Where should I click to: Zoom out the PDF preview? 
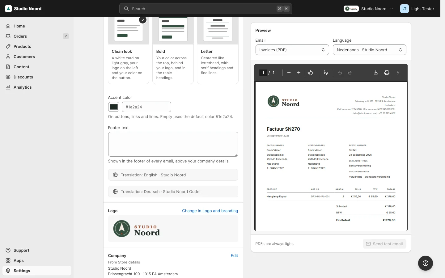click(289, 73)
